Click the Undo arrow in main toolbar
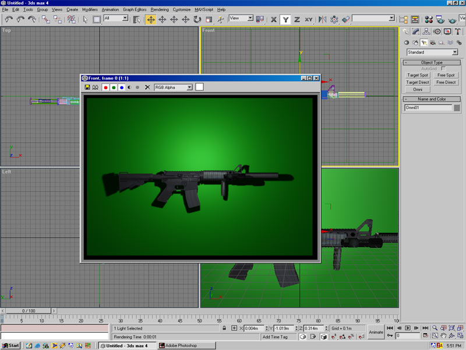Screen dimensions: 466x350 [x=9, y=19]
